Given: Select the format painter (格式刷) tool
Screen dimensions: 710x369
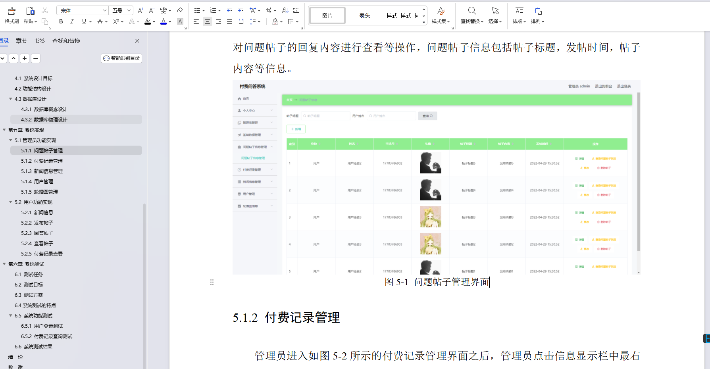Looking at the screenshot, I should pos(11,15).
